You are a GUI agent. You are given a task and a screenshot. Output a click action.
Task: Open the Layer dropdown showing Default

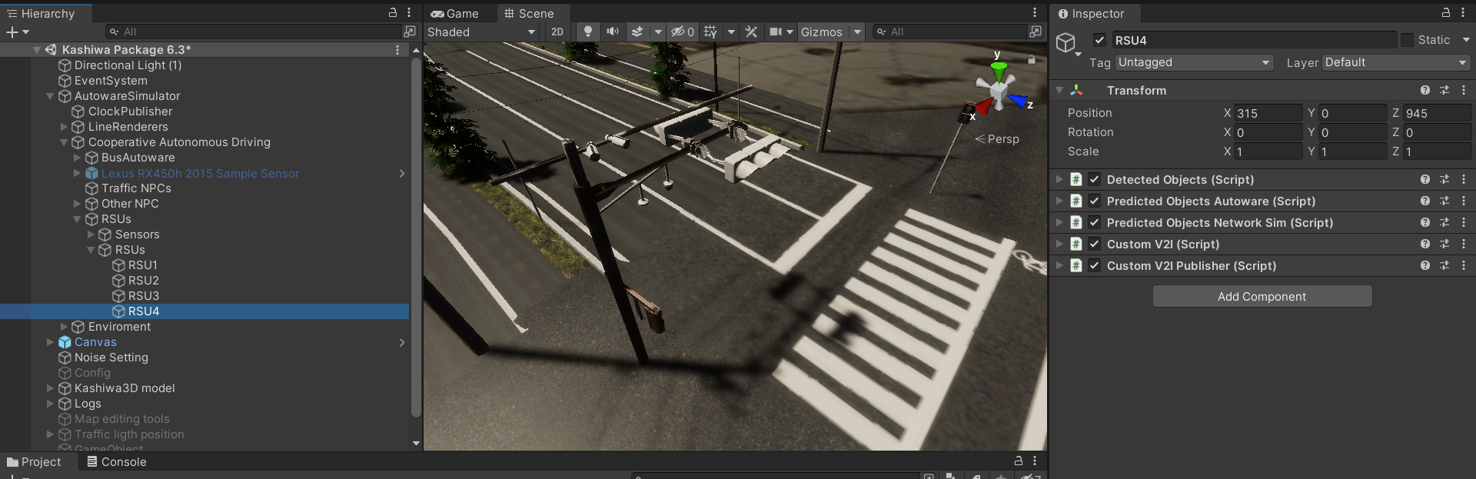pos(1395,62)
